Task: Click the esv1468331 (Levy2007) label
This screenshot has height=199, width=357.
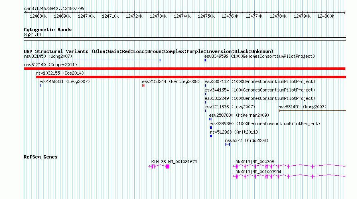Action: tap(65, 81)
